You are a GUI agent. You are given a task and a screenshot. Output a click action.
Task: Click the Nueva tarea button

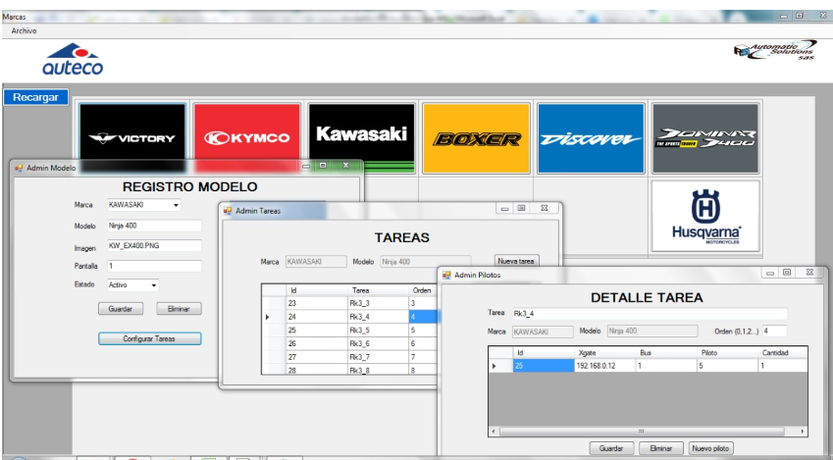(x=516, y=262)
